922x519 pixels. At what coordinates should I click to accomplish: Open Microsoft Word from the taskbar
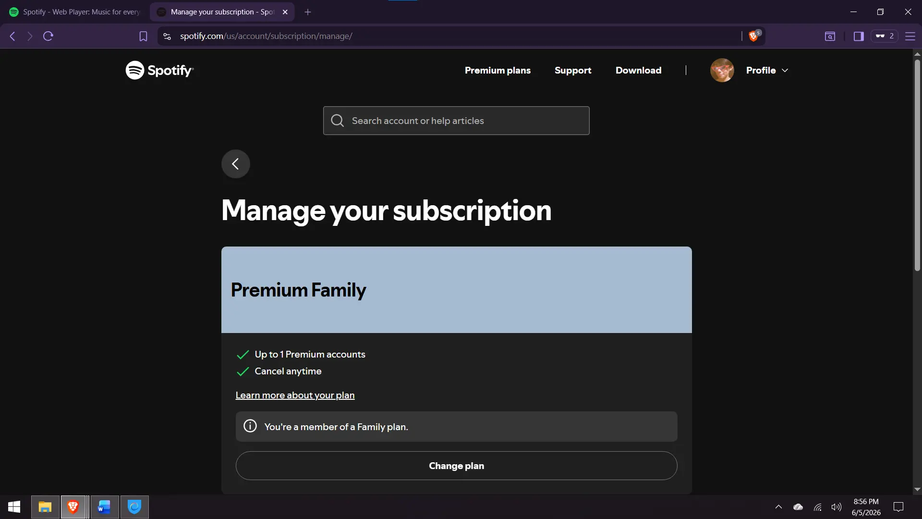(104, 507)
